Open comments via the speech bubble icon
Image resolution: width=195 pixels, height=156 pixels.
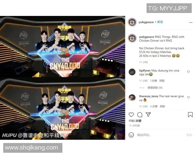[140, 115]
